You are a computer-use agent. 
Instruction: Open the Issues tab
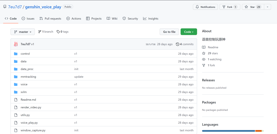pyautogui.click(x=28, y=18)
